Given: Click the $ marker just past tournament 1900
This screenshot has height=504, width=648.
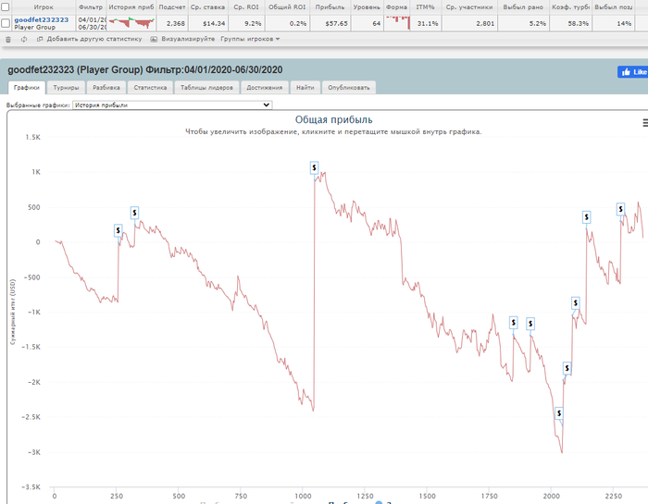Looking at the screenshot, I should pyautogui.click(x=530, y=324).
